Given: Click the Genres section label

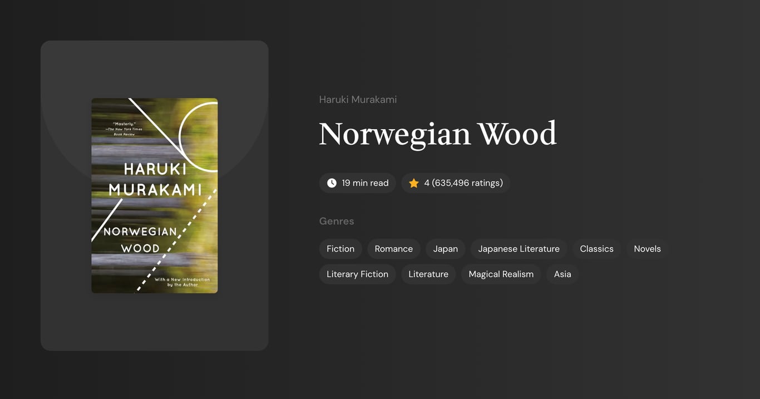Looking at the screenshot, I should click(337, 221).
